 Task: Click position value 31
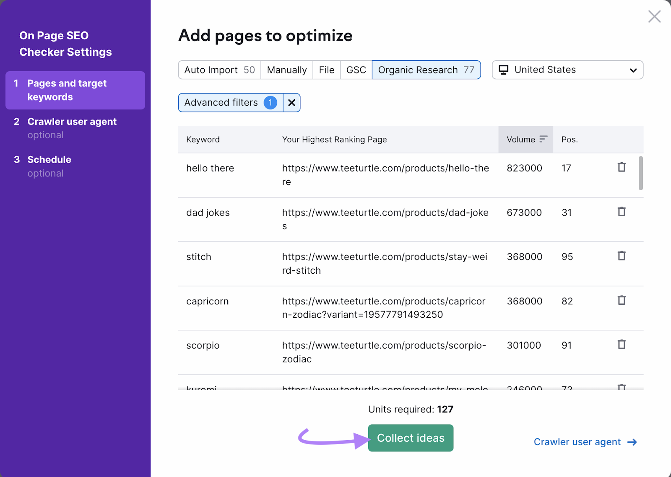(x=567, y=213)
